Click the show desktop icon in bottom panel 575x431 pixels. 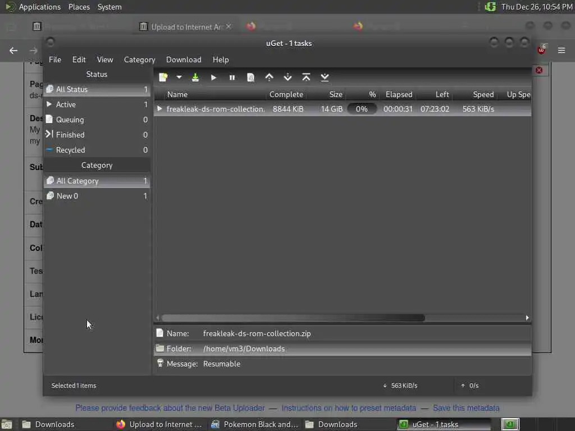[x=7, y=425]
